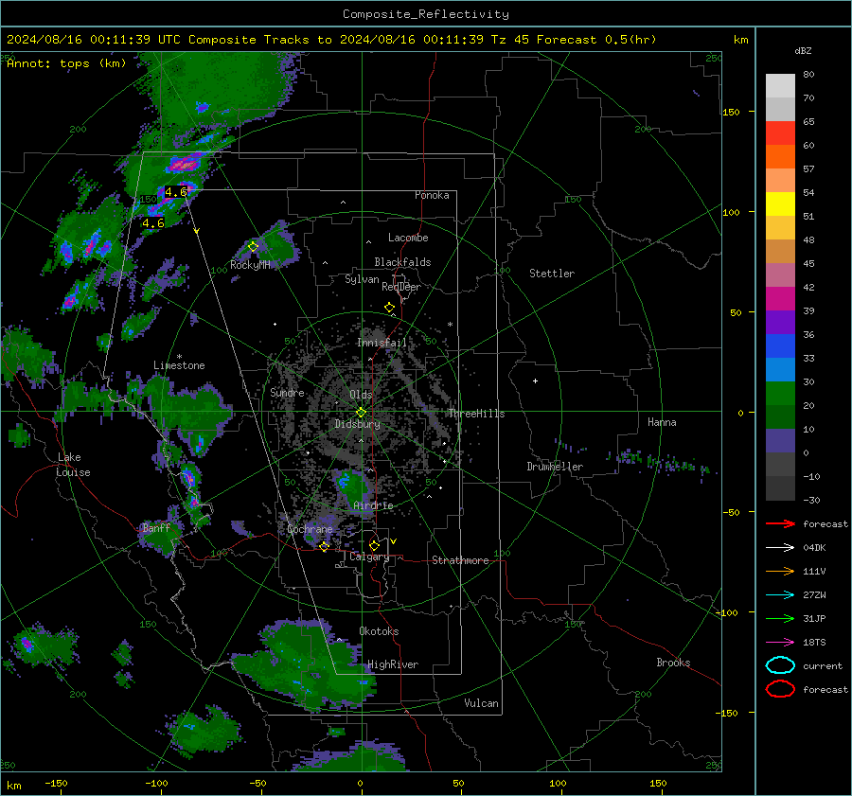This screenshot has width=852, height=796.
Task: Select the red 60–65 dBZ swatch
Action: pyautogui.click(x=780, y=133)
